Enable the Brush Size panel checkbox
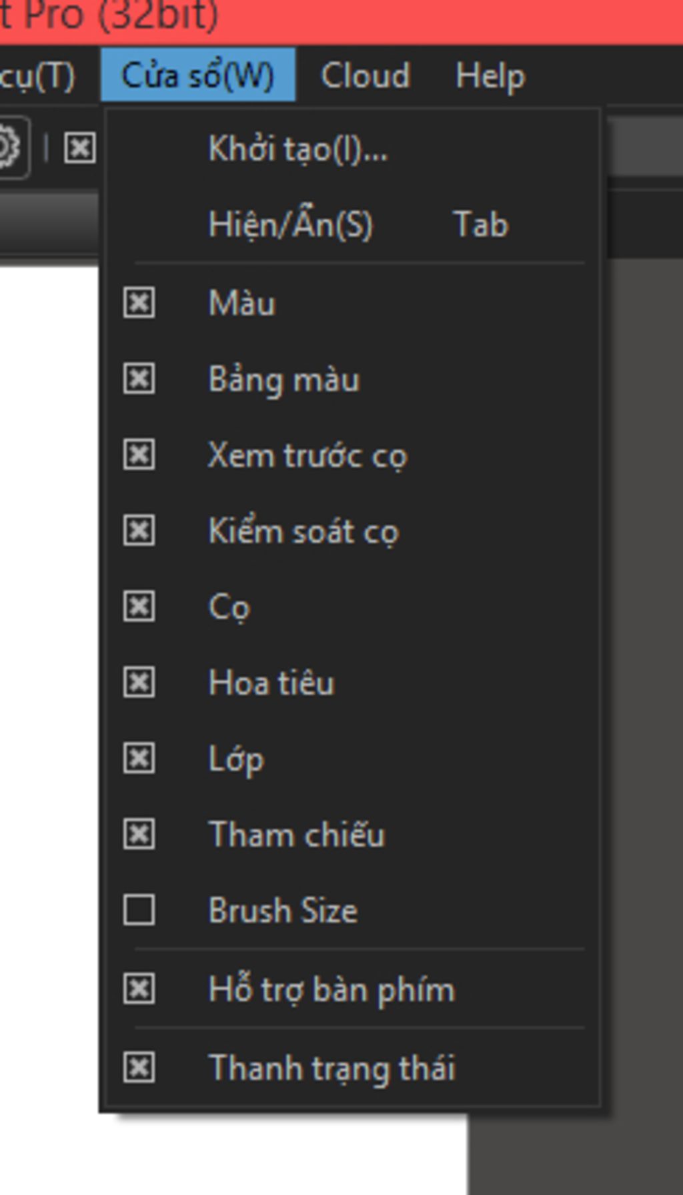This screenshot has height=1195, width=683. pos(139,910)
